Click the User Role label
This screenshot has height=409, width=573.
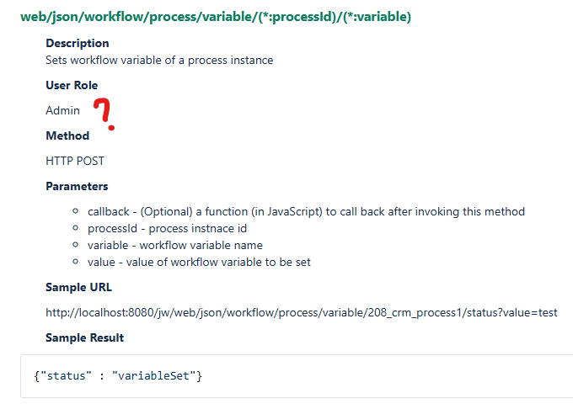pyautogui.click(x=72, y=85)
